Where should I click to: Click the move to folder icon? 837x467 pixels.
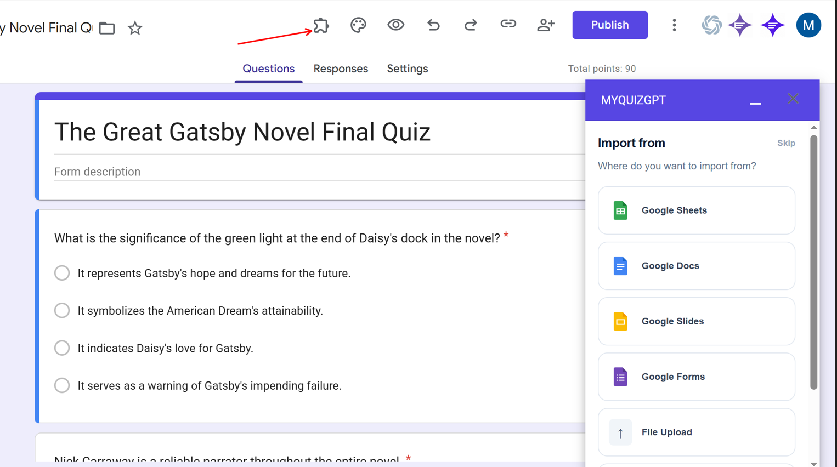coord(107,28)
